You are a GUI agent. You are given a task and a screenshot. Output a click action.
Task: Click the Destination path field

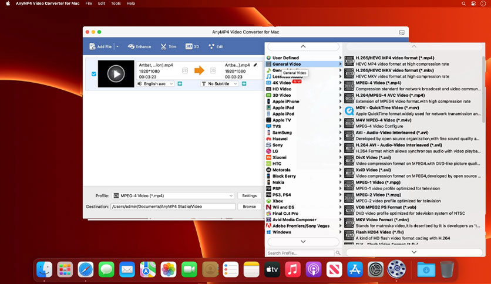173,207
